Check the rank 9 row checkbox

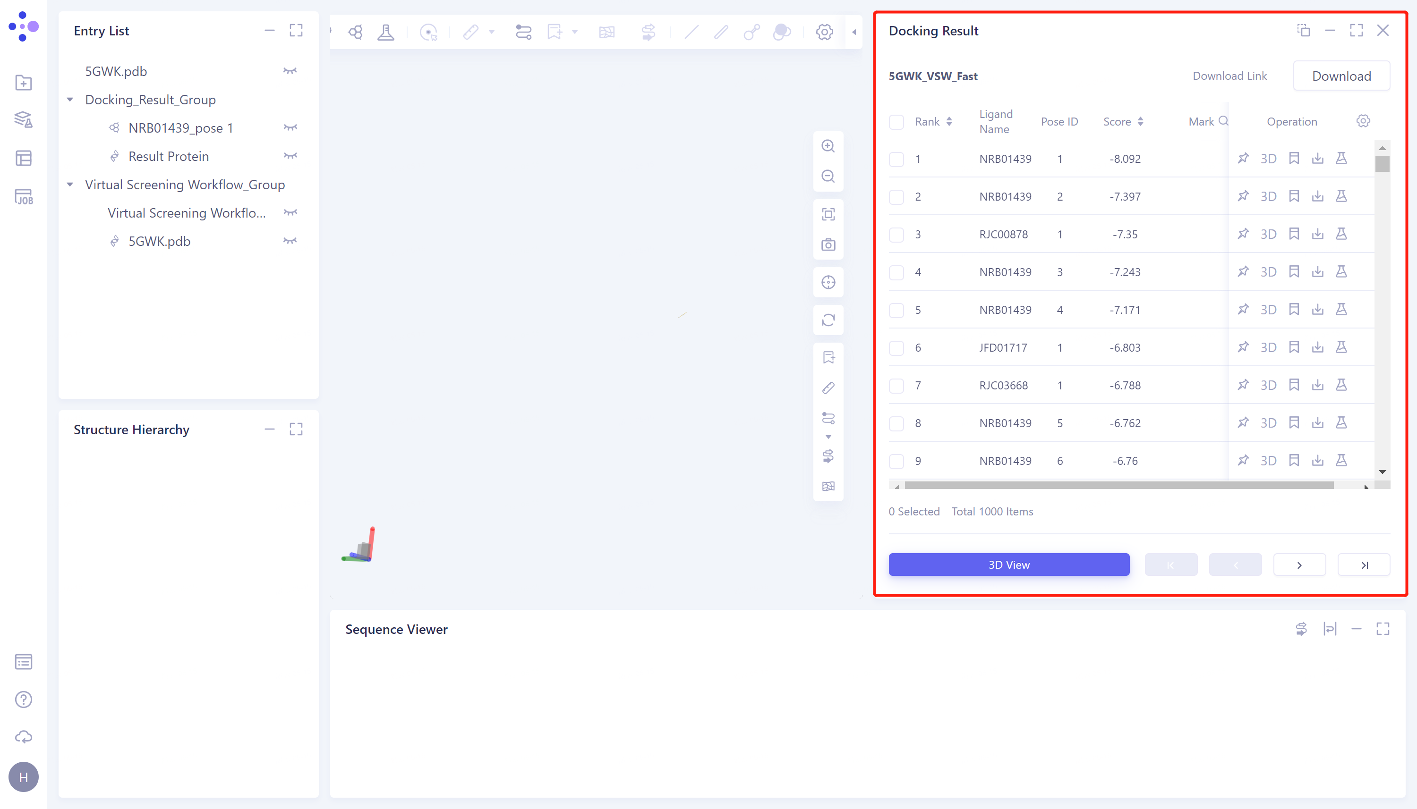pos(896,461)
